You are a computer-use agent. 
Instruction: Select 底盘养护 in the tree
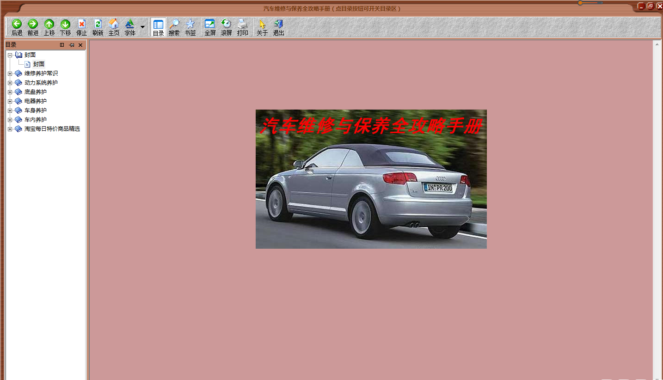pyautogui.click(x=36, y=92)
